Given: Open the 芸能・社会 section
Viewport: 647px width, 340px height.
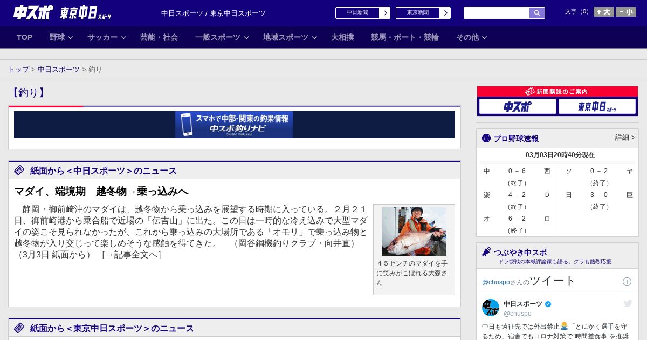Looking at the screenshot, I should click(x=159, y=37).
